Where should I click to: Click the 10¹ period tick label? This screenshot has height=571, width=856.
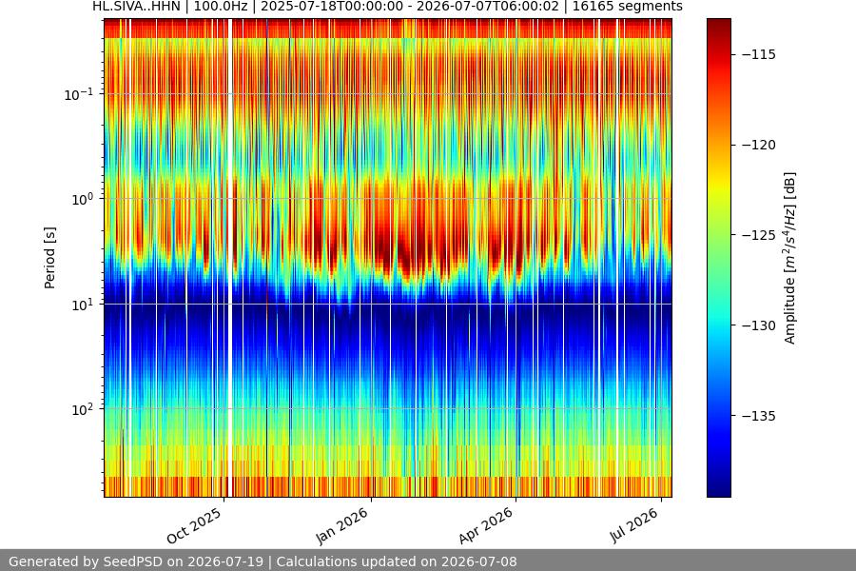[x=83, y=305]
